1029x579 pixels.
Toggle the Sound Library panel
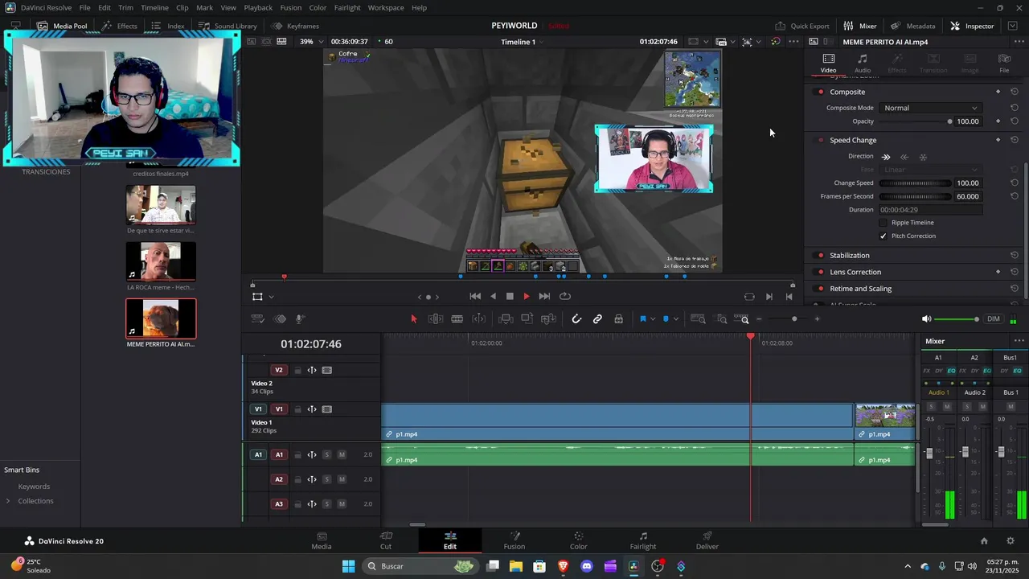228,26
